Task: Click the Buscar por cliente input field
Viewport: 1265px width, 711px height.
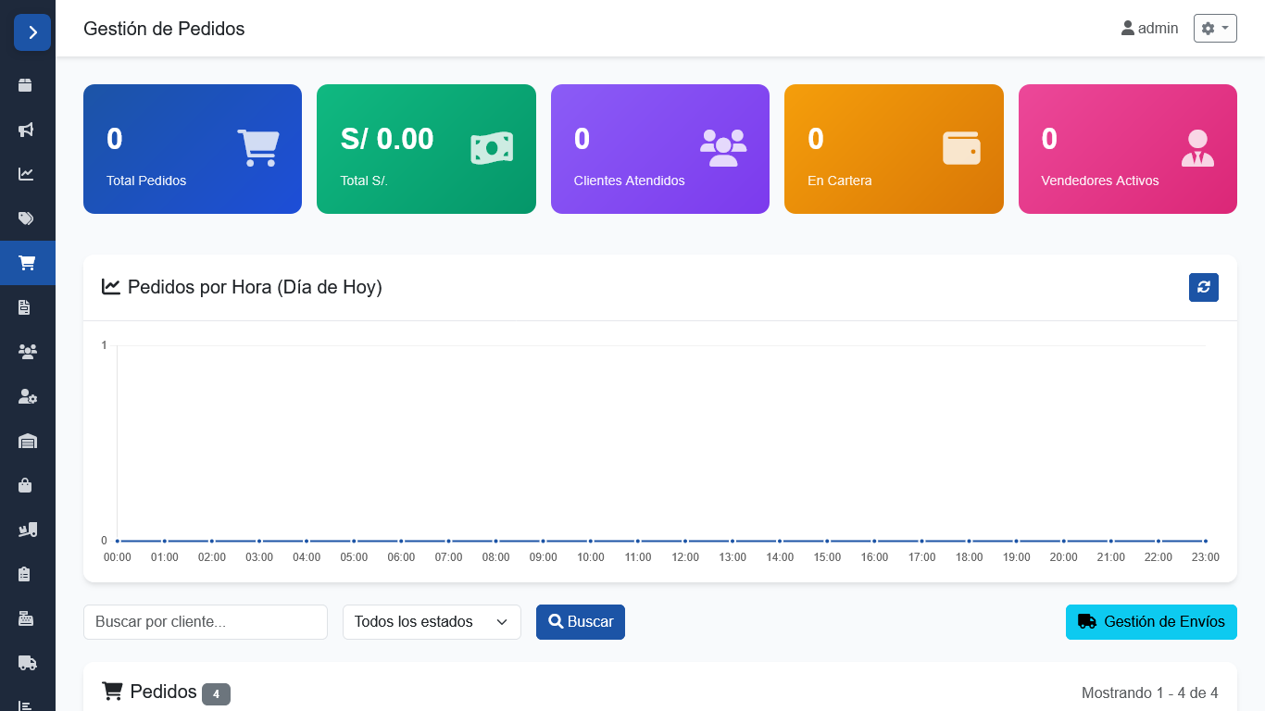Action: pos(205,621)
